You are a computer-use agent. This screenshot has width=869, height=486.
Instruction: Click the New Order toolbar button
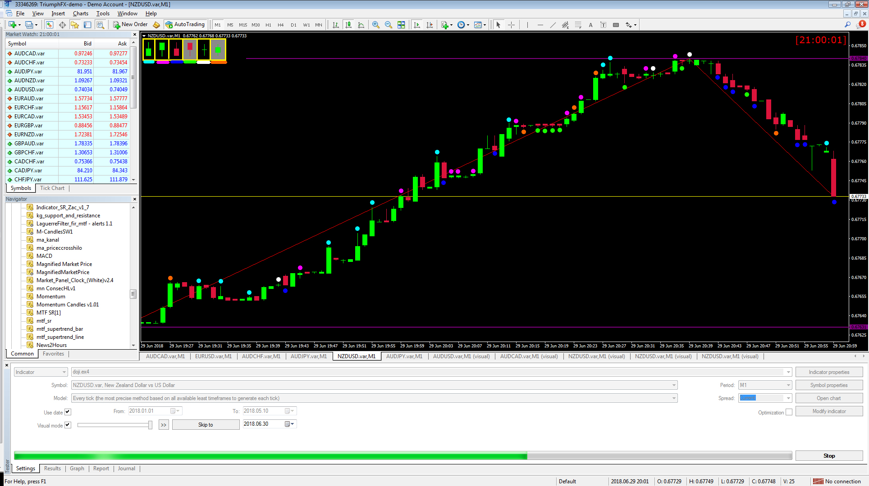pyautogui.click(x=130, y=25)
